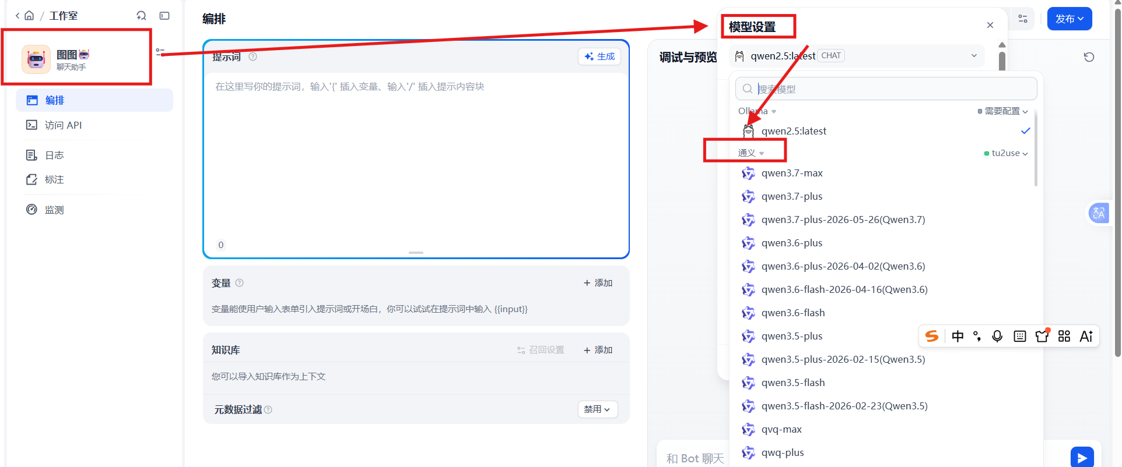Screen dimensions: 1122x467
Task: Open 召回设置 in 知识库 section
Action: [541, 350]
